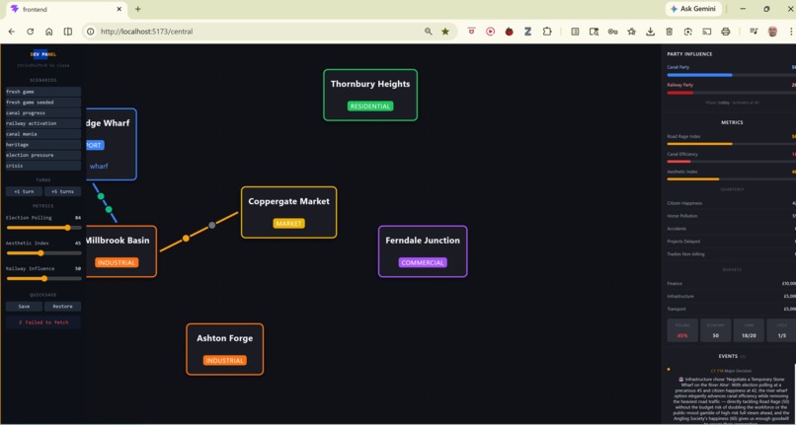This screenshot has height=425, width=796.
Task: Advance the game by +5 turns
Action: (x=62, y=191)
